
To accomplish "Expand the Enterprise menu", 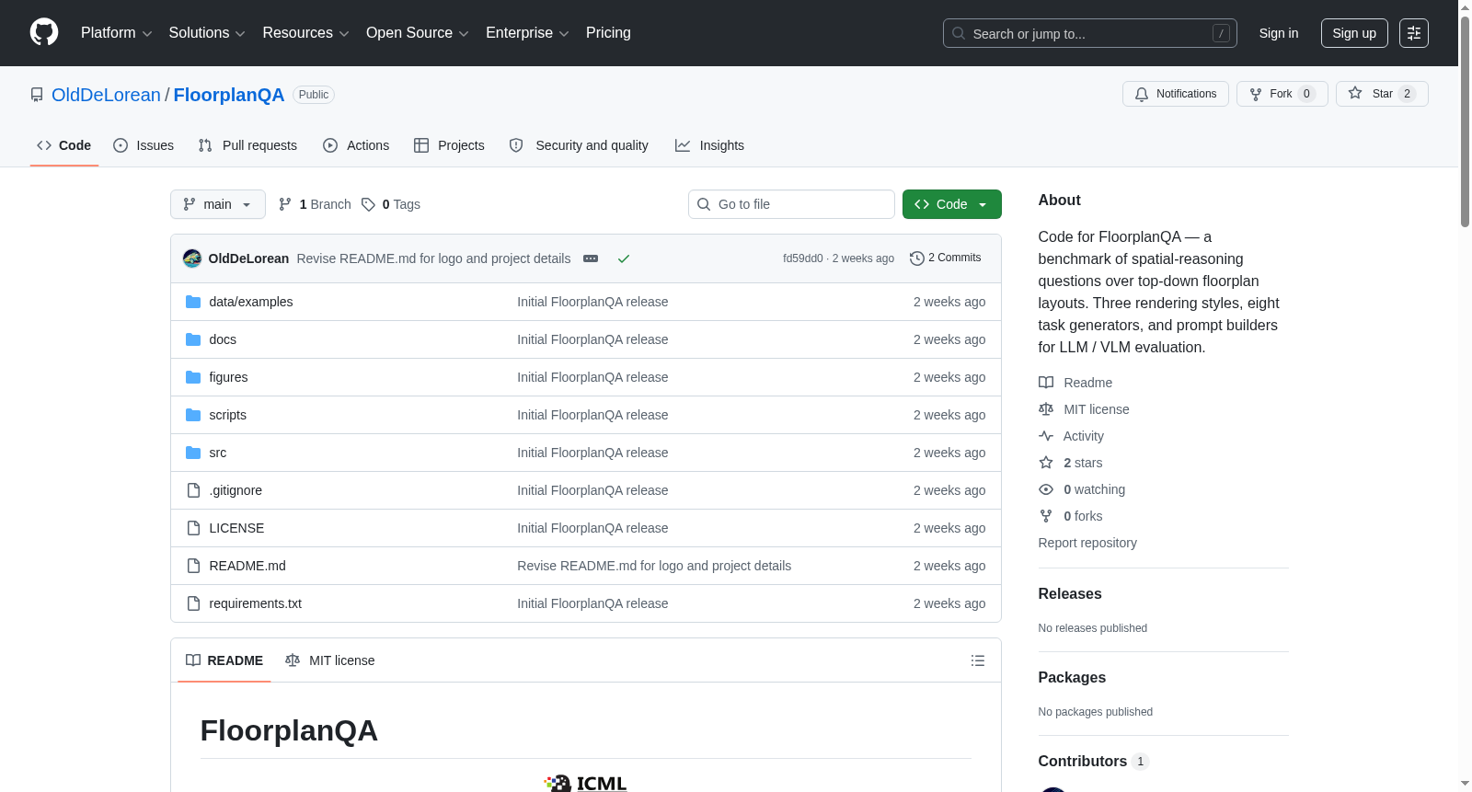I will [527, 33].
